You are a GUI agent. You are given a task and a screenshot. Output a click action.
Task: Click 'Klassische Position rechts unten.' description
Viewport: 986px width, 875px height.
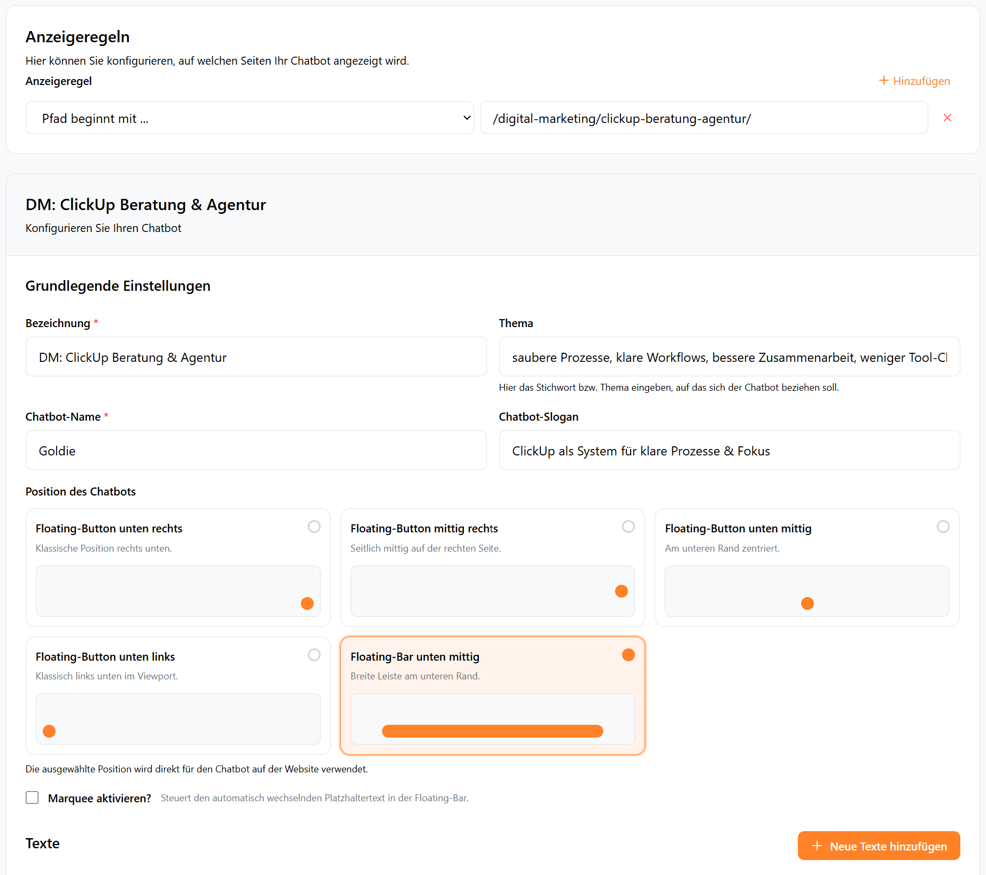coord(104,548)
